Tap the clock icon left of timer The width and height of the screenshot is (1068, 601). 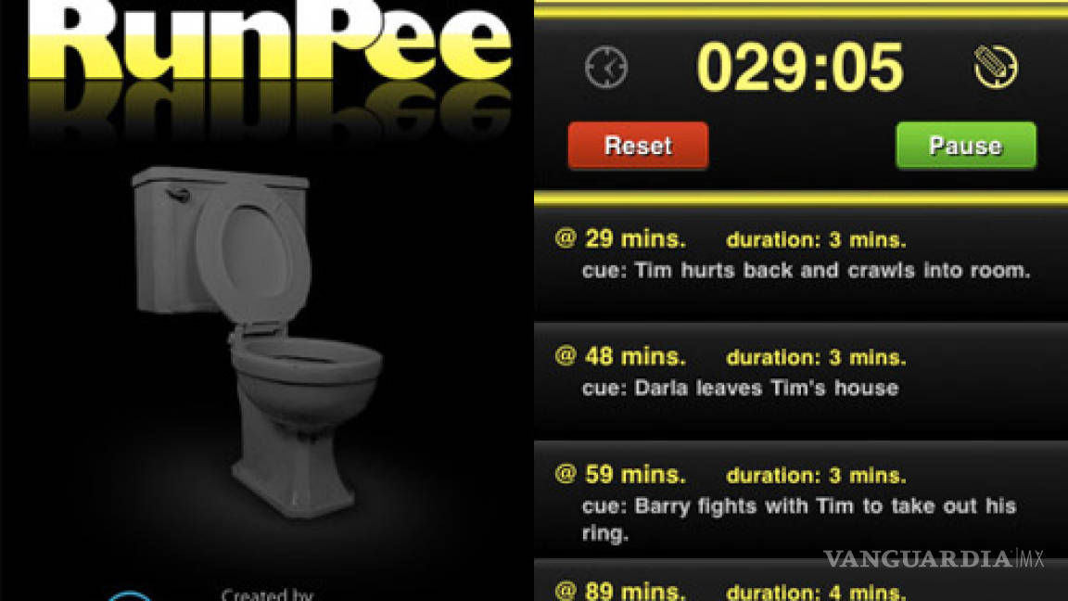point(606,68)
